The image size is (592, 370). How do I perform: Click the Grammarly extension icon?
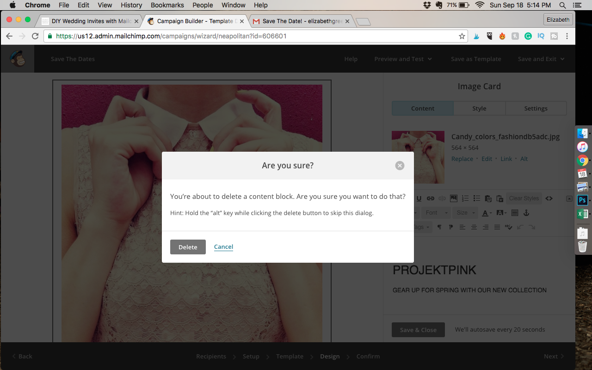(528, 36)
